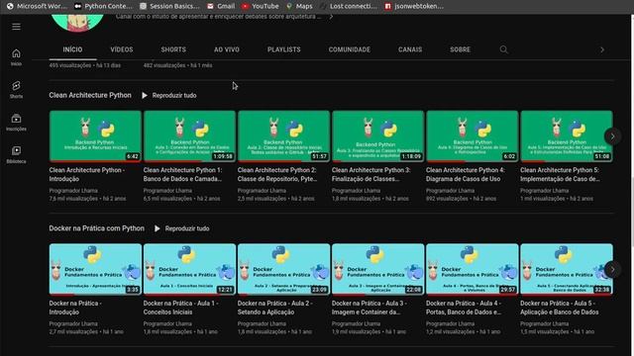Switch to the SHORTS tab
Viewport: 634px width, 356px height.
(173, 49)
